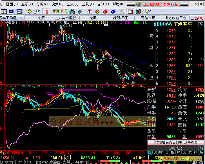
Task: Select the 势 bottom tab
Action: coord(178,152)
